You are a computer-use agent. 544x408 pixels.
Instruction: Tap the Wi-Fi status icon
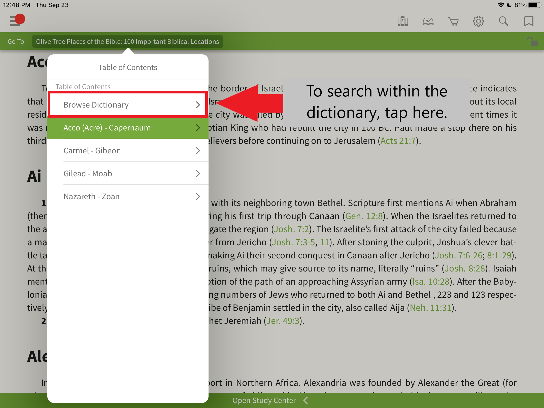point(501,5)
